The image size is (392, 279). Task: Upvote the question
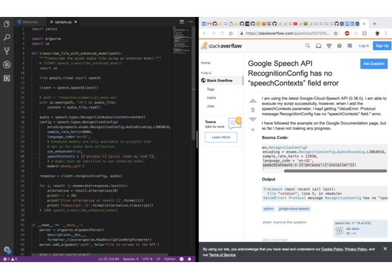coord(253,101)
